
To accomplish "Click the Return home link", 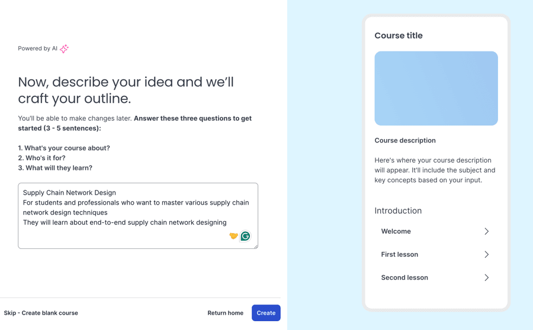I will coord(225,313).
